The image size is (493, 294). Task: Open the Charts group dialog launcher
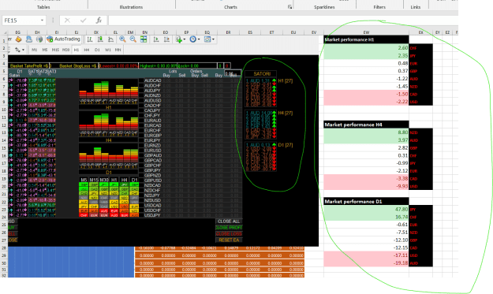pos(289,7)
